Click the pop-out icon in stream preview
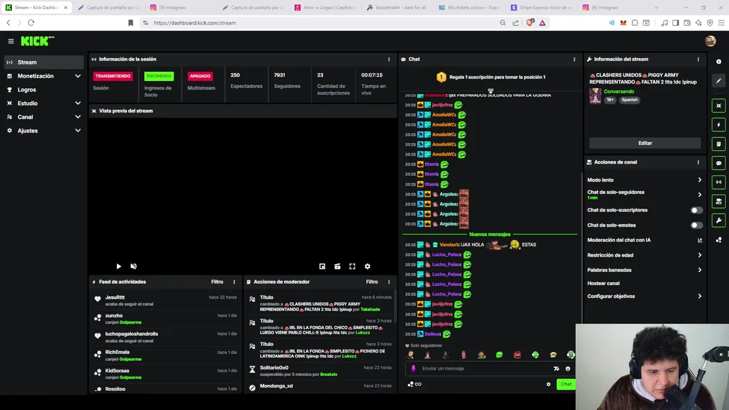 [x=322, y=266]
